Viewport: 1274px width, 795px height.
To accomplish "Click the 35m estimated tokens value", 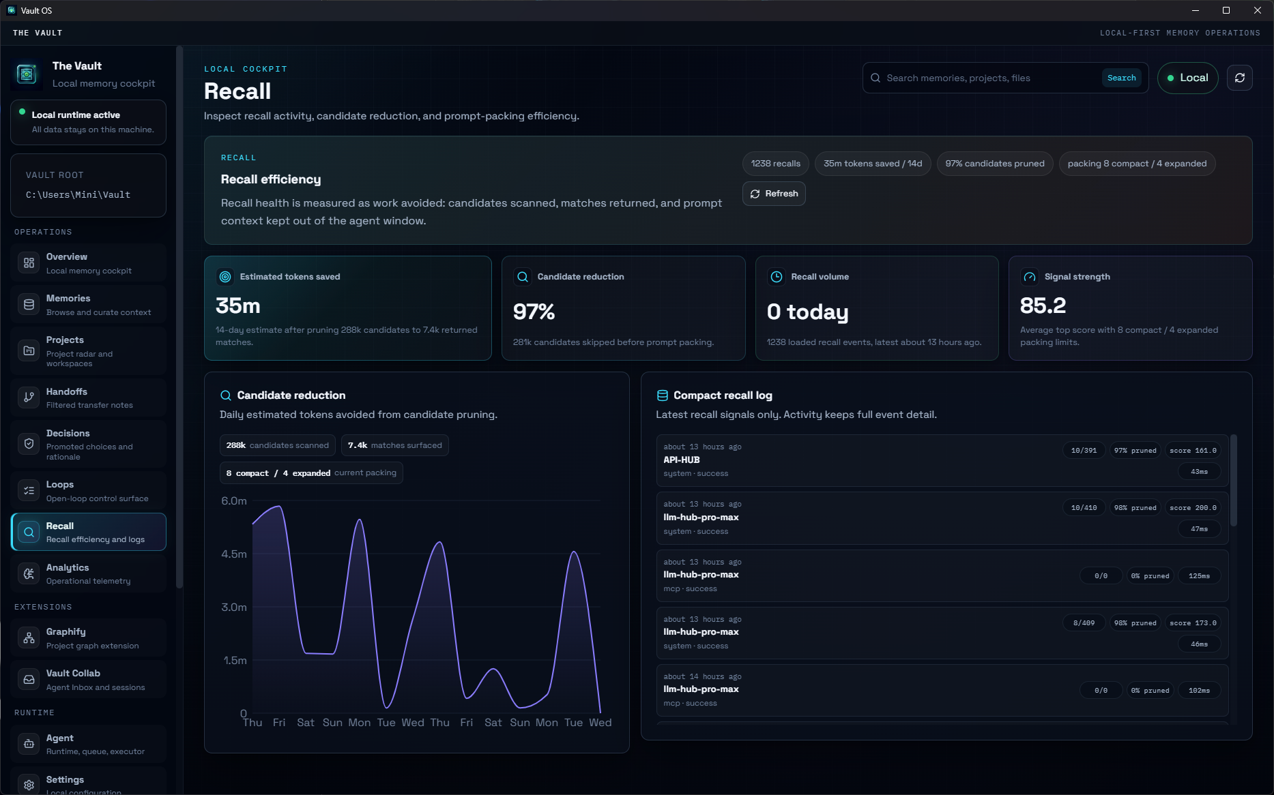I will [x=238, y=305].
